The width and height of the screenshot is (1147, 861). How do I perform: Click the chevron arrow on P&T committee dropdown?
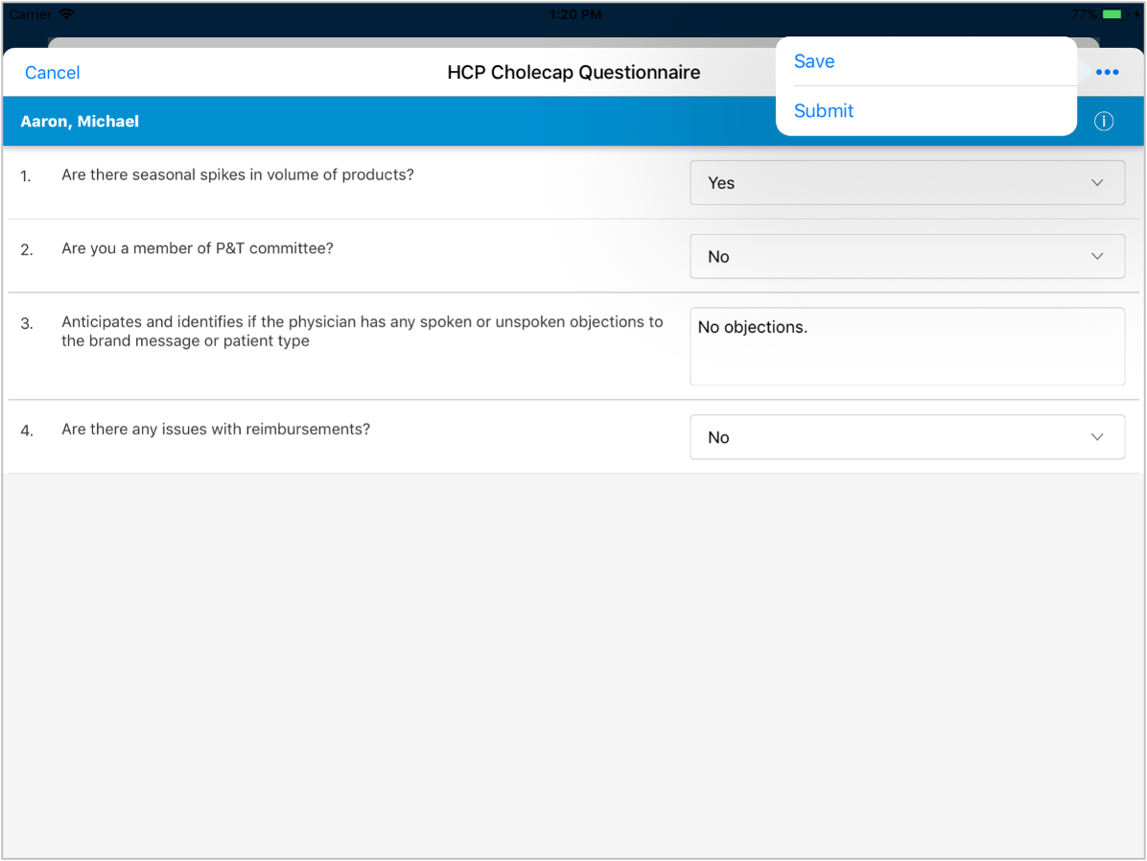(1097, 257)
